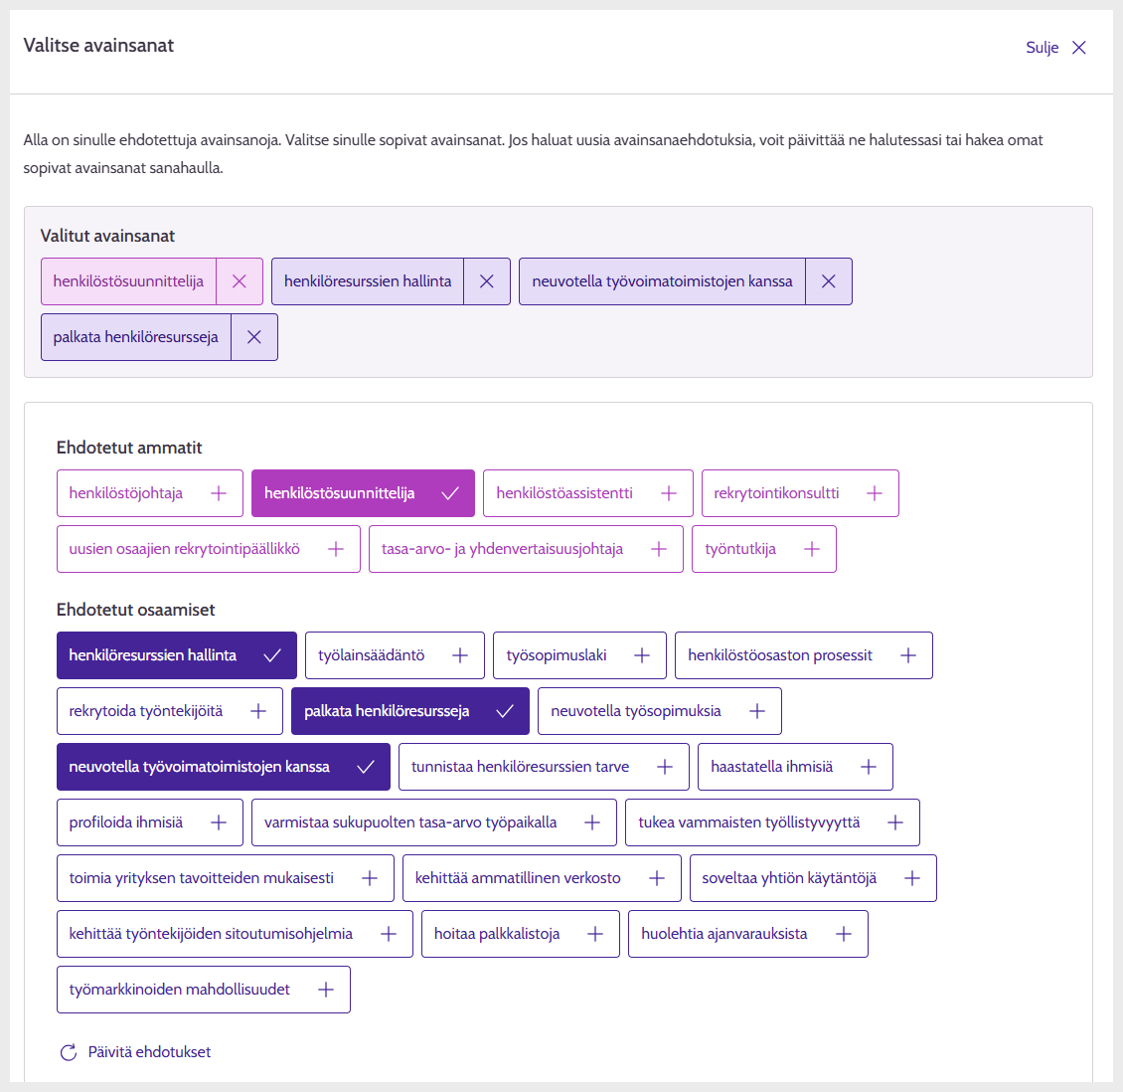Deselect the suggested skill henkilöresurssien hallinta
Image resolution: width=1123 pixels, height=1092 pixels.
[176, 655]
